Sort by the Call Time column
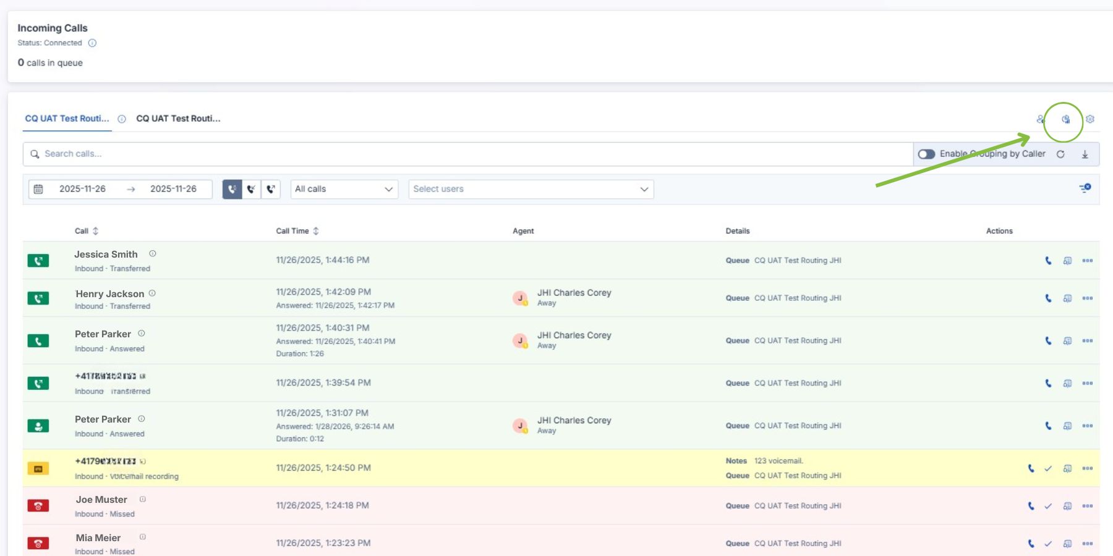 pyautogui.click(x=297, y=231)
